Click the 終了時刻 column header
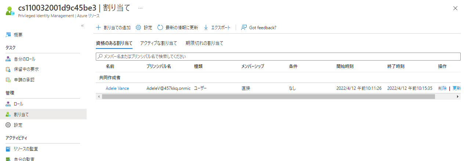The image size is (464, 161). click(396, 66)
